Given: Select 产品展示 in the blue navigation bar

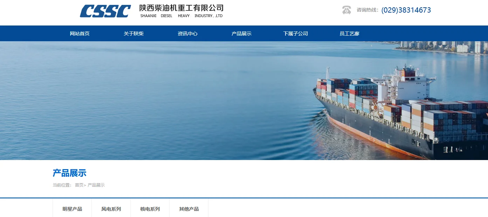Looking at the screenshot, I should coord(241,34).
